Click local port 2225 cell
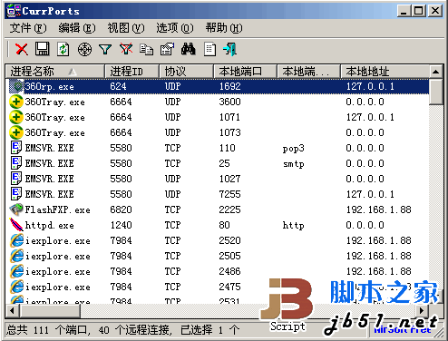The width and height of the screenshot is (448, 341). click(x=229, y=209)
